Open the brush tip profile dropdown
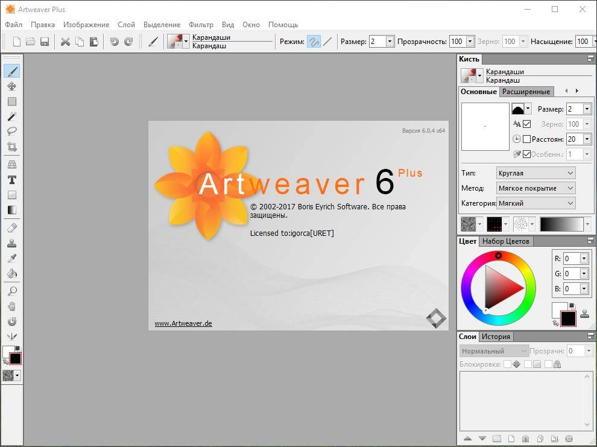Screen dimensions: 597x447 pos(528,109)
